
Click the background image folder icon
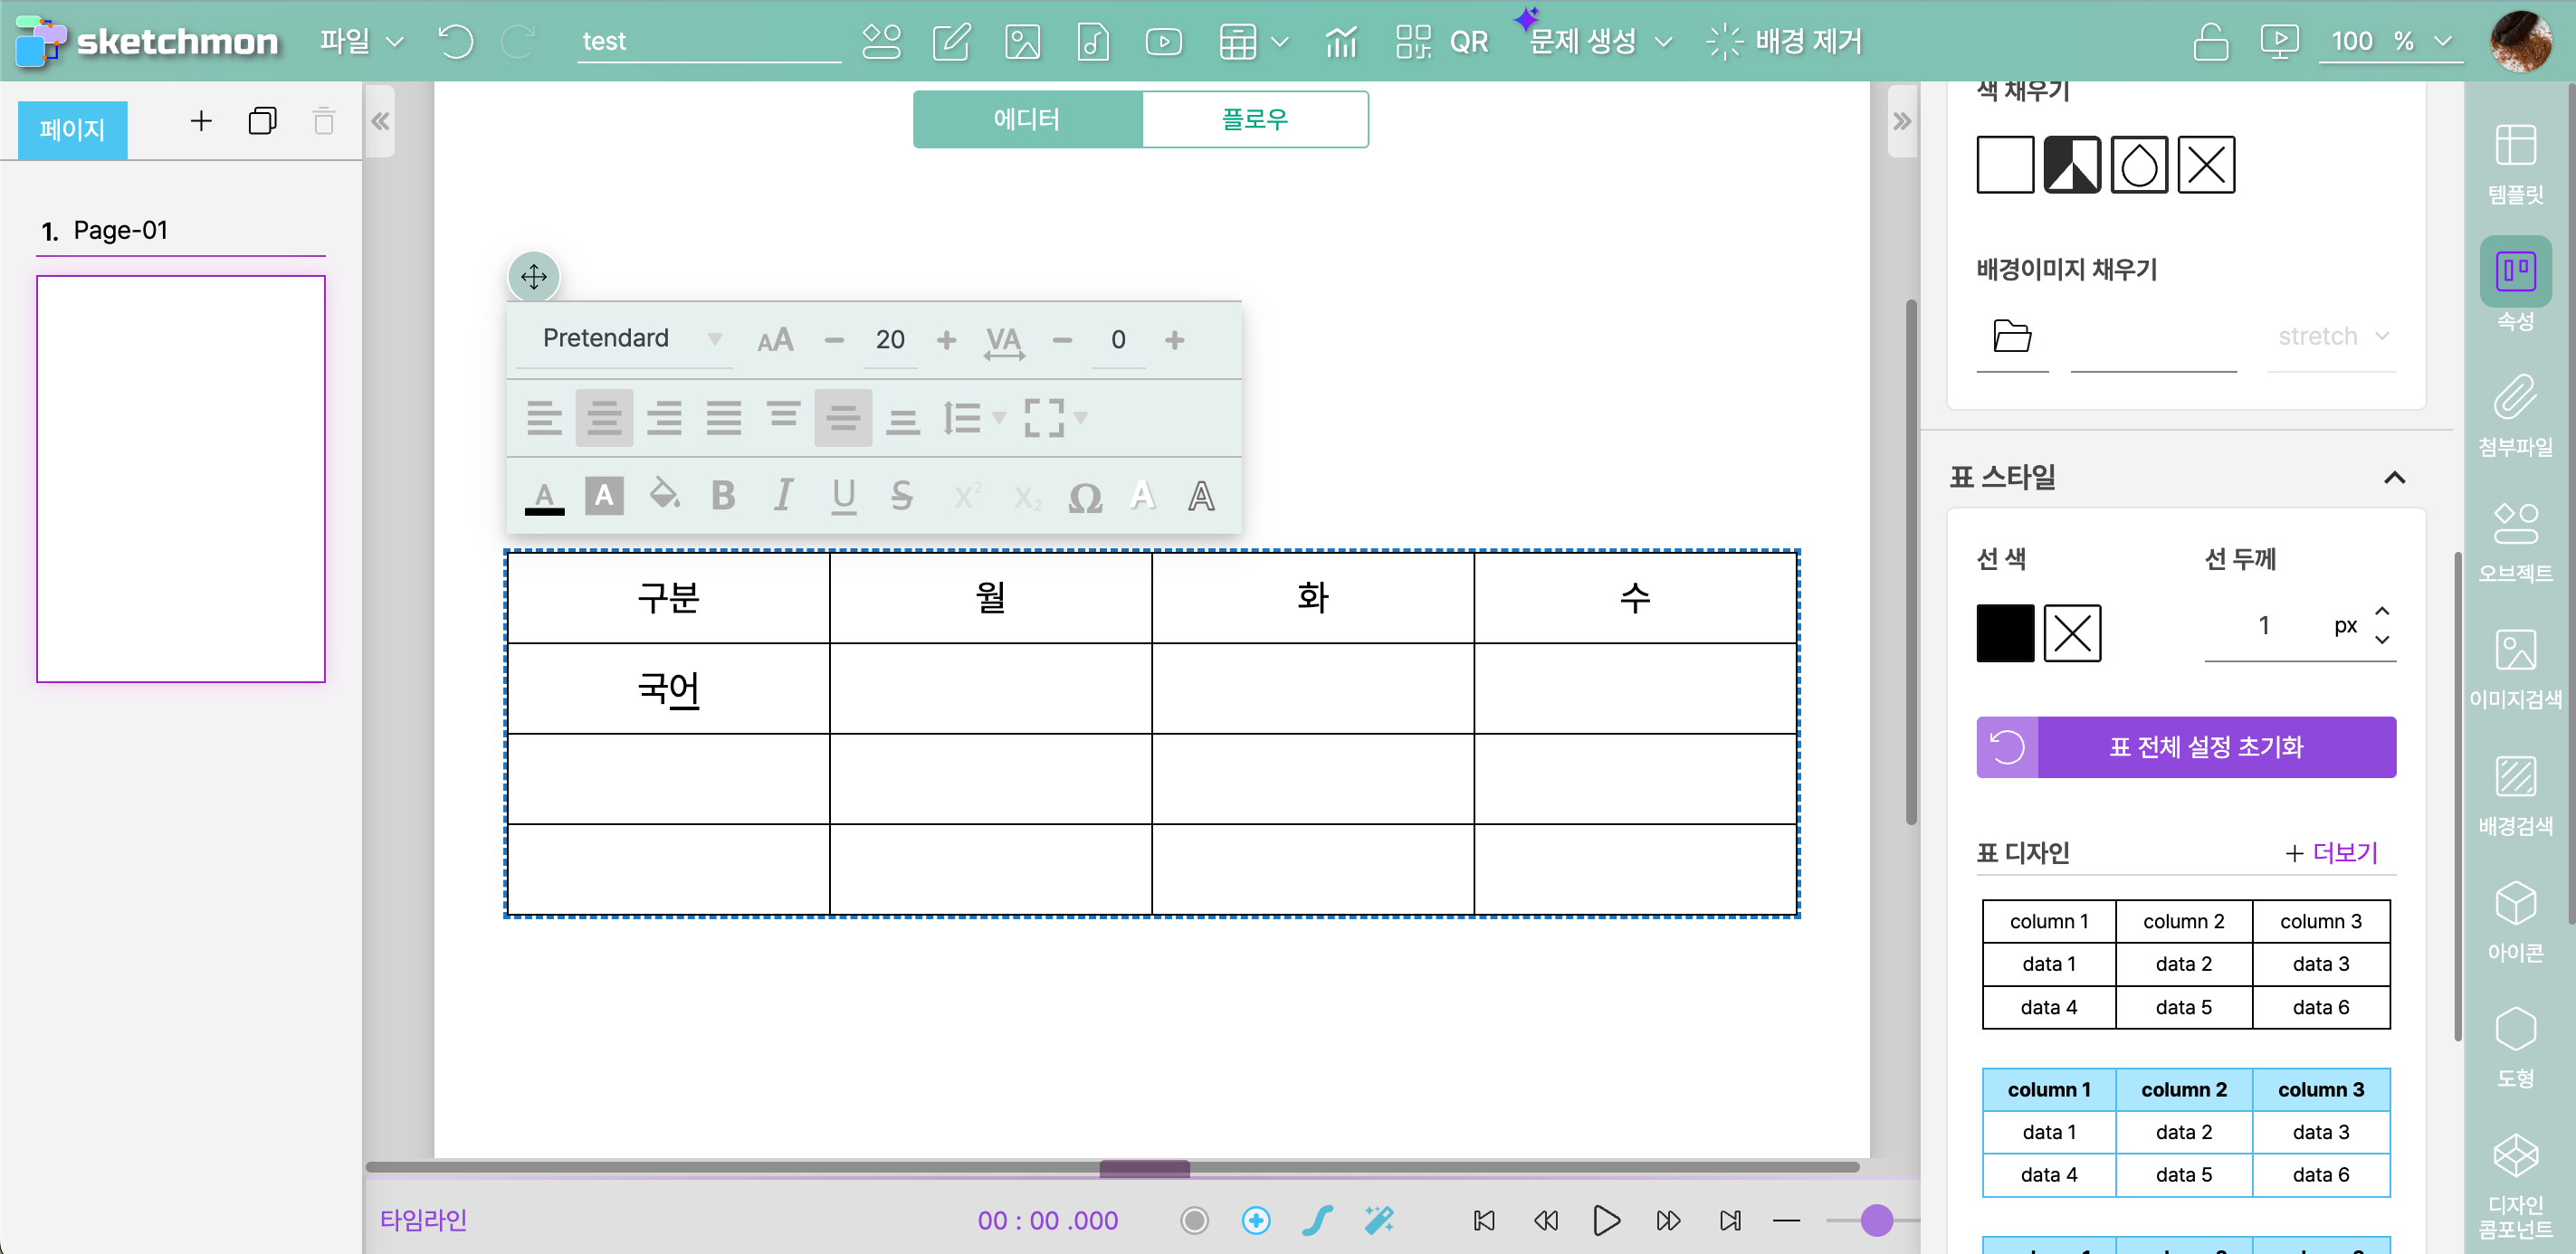click(x=2011, y=337)
